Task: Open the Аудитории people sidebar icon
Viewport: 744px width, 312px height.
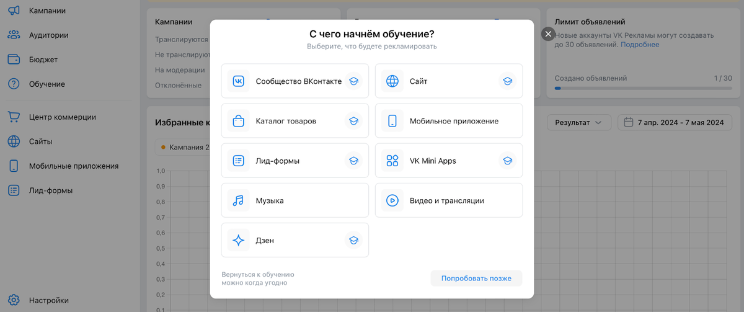Action: point(14,35)
